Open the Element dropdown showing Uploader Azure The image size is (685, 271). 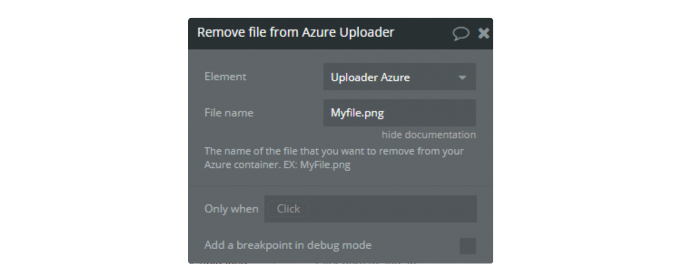[x=399, y=77]
